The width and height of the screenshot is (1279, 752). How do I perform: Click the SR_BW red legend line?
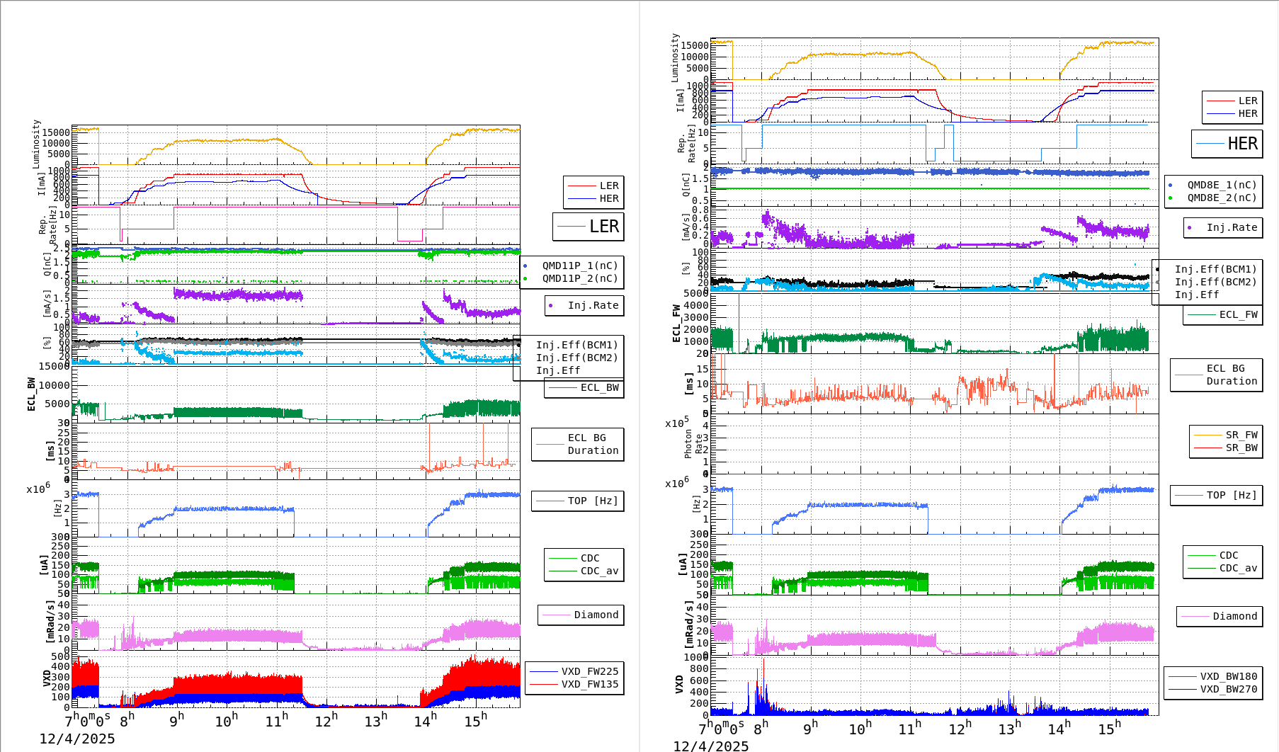(x=1227, y=447)
